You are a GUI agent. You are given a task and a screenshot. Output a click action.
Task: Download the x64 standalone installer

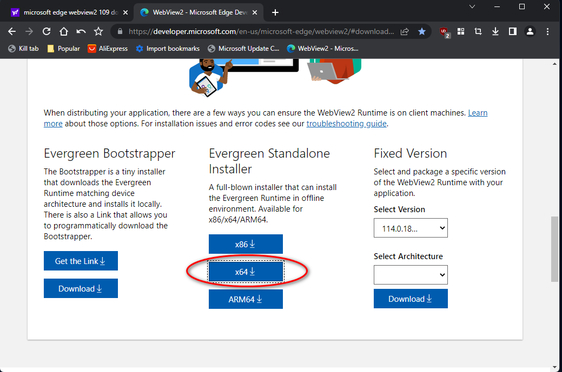point(246,272)
